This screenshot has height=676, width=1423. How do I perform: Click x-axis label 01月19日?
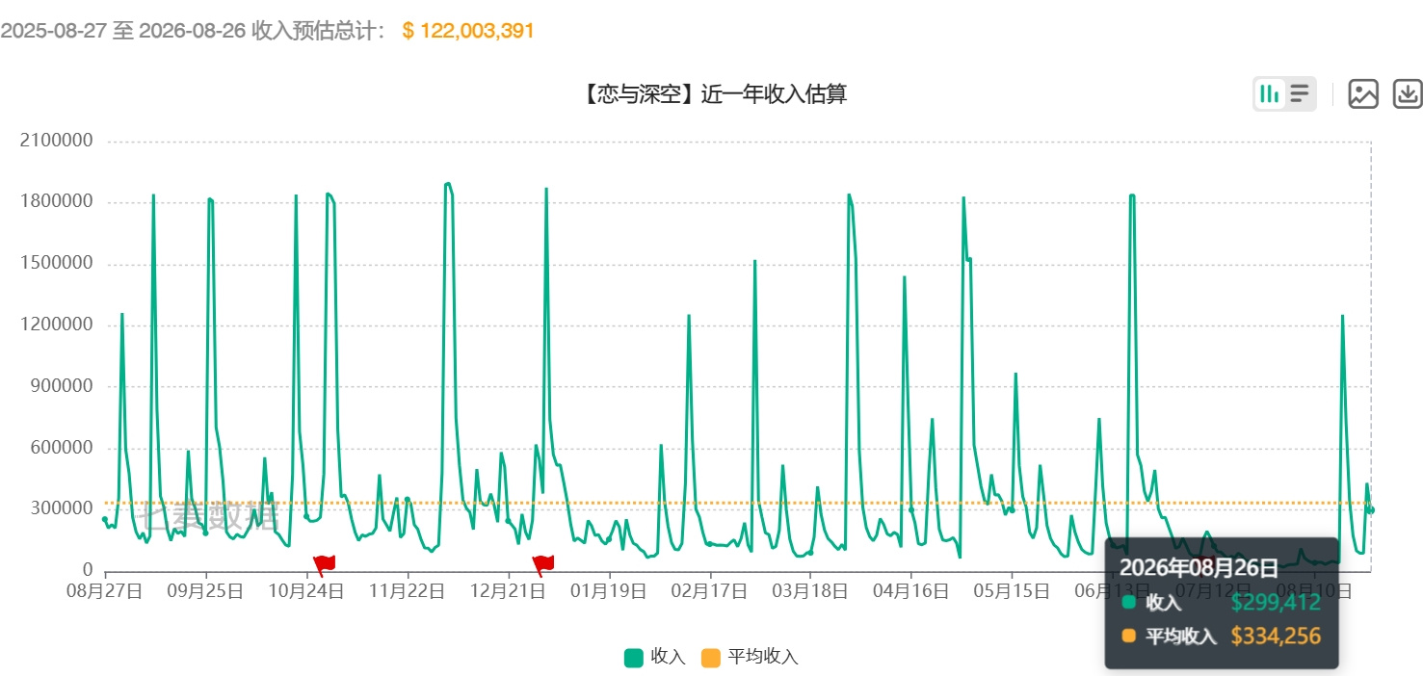[609, 591]
